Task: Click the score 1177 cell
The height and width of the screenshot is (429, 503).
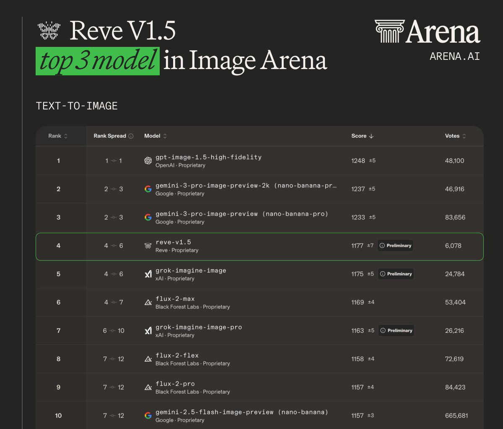Action: pos(362,246)
